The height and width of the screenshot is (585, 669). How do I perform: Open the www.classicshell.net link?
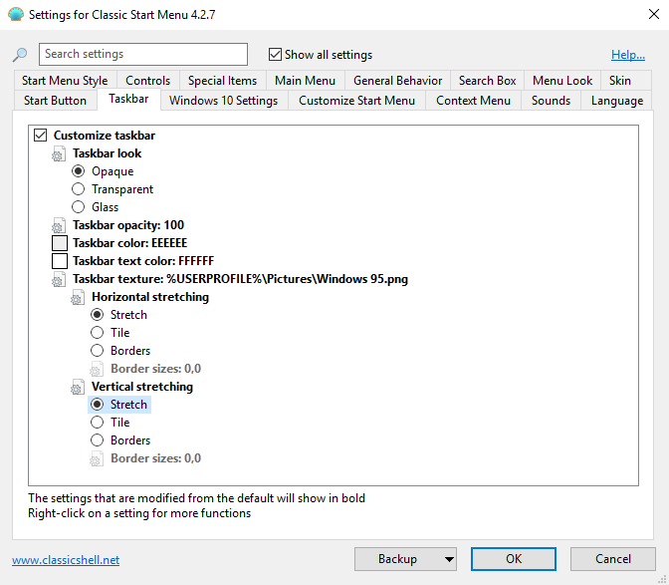coord(66,560)
